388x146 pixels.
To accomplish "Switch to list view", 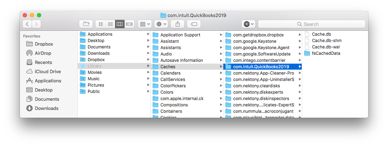I will [110, 24].
